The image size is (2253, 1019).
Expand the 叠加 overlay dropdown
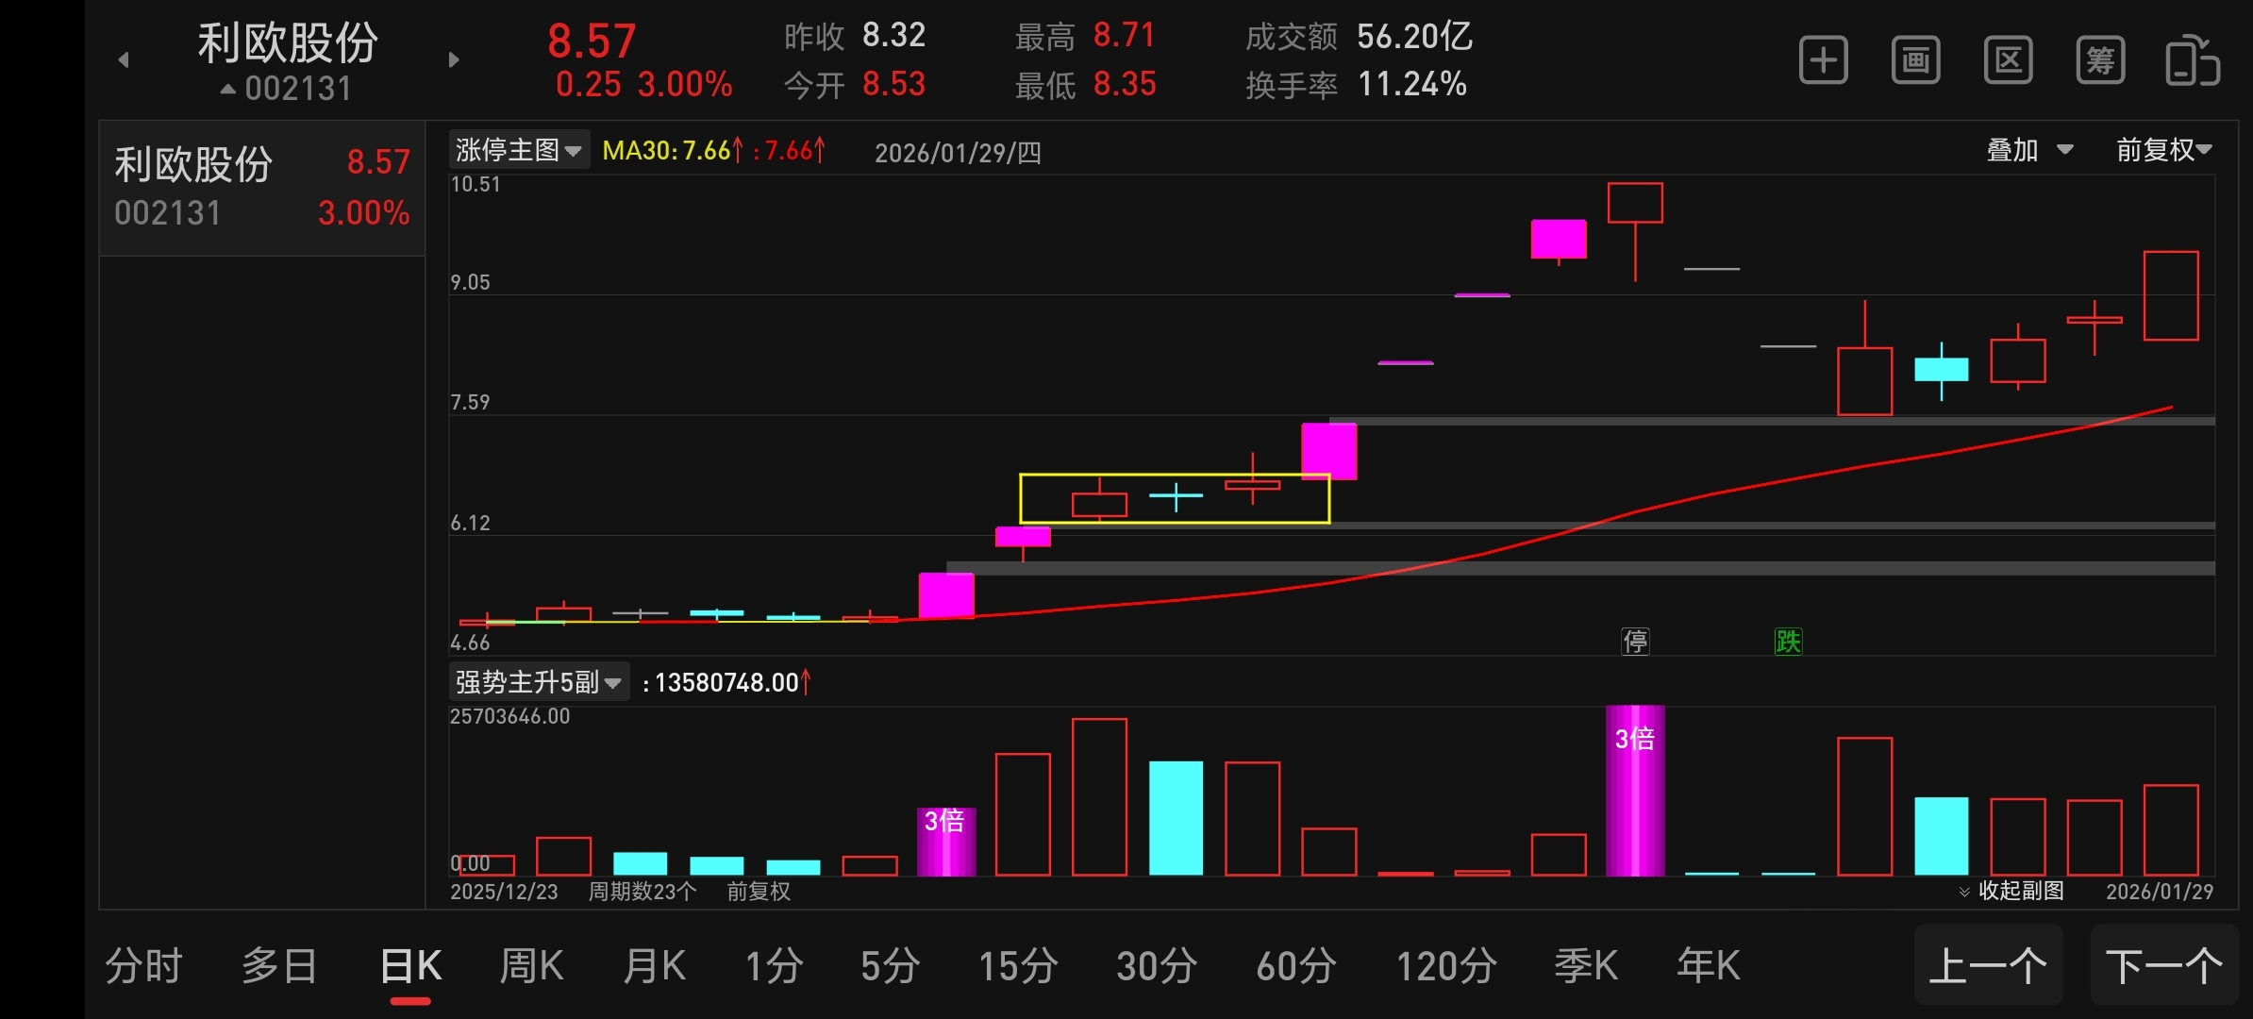pos(2029,150)
